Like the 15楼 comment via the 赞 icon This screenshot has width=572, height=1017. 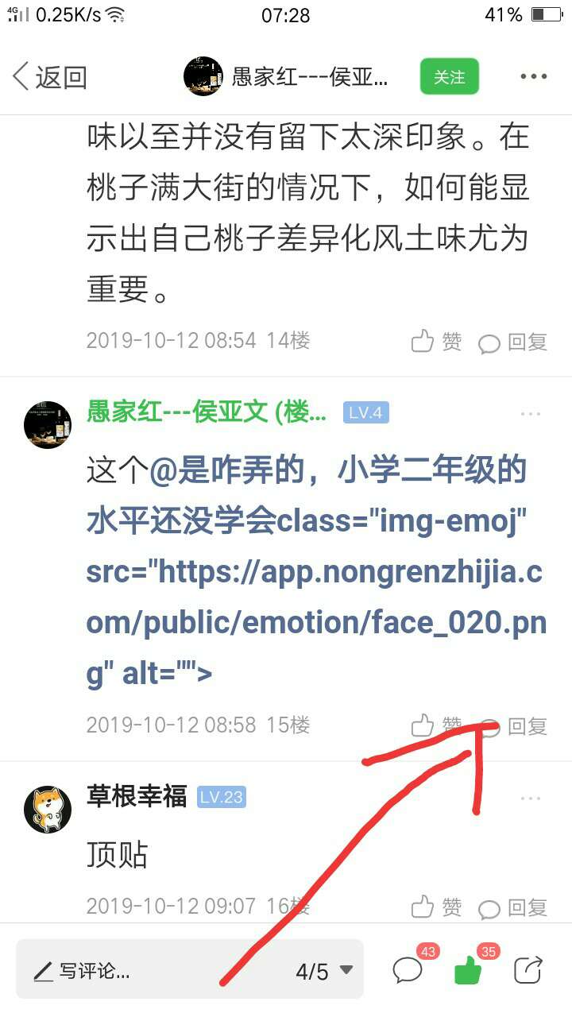(436, 725)
